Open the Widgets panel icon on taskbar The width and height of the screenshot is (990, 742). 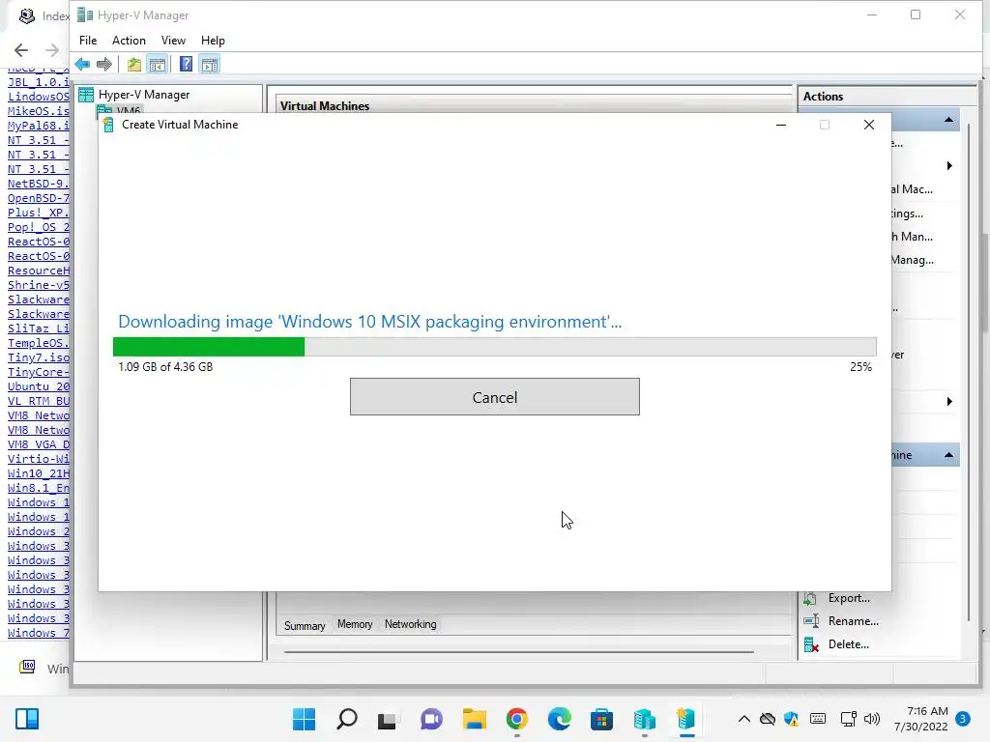click(x=27, y=719)
